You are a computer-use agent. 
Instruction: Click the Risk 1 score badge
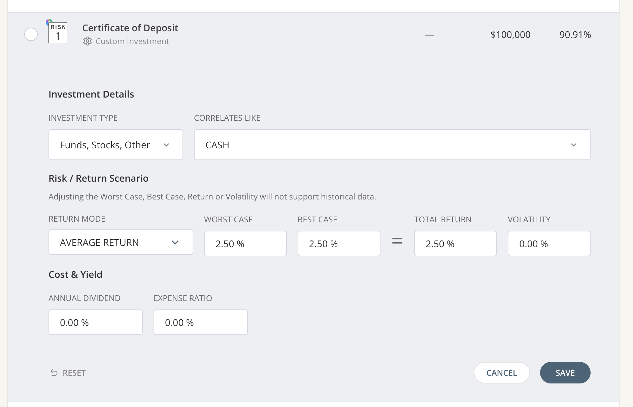pyautogui.click(x=58, y=32)
